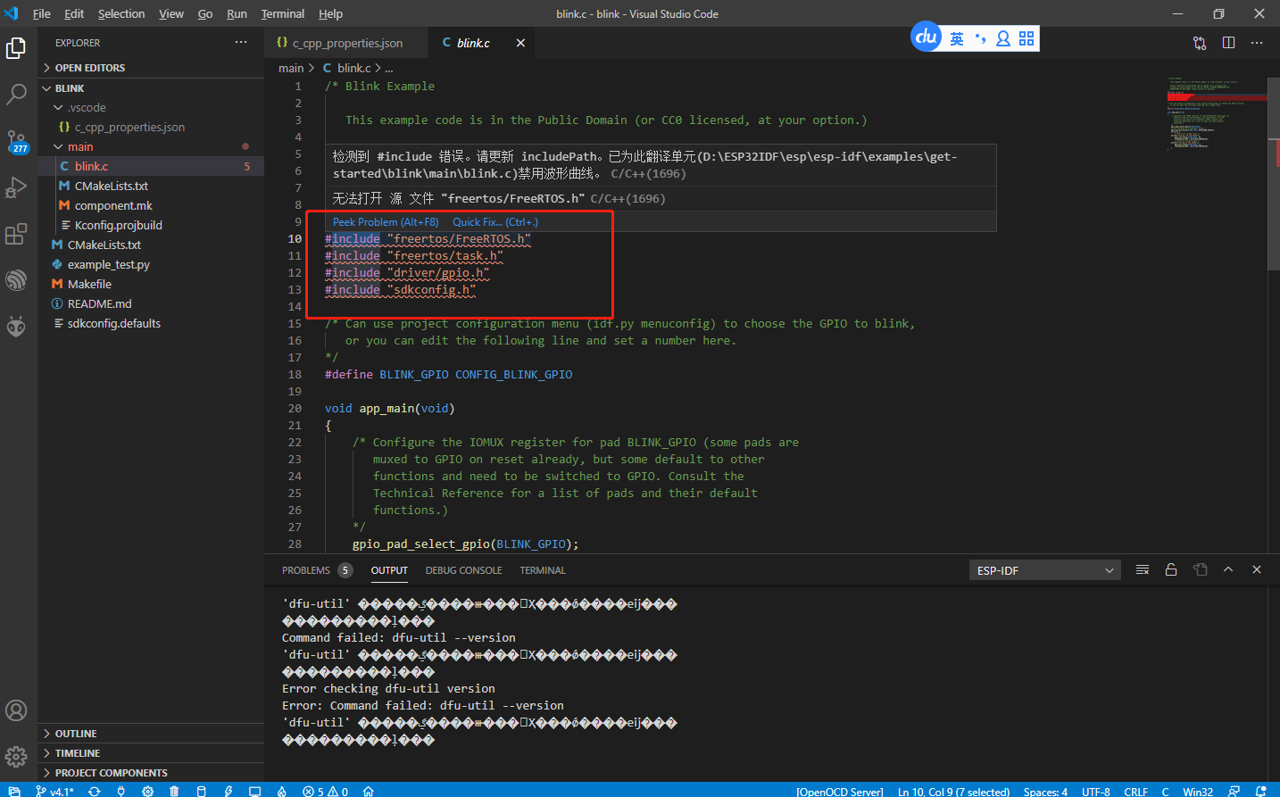Expand the OPEN EDITORS section
The image size is (1280, 797).
click(150, 68)
